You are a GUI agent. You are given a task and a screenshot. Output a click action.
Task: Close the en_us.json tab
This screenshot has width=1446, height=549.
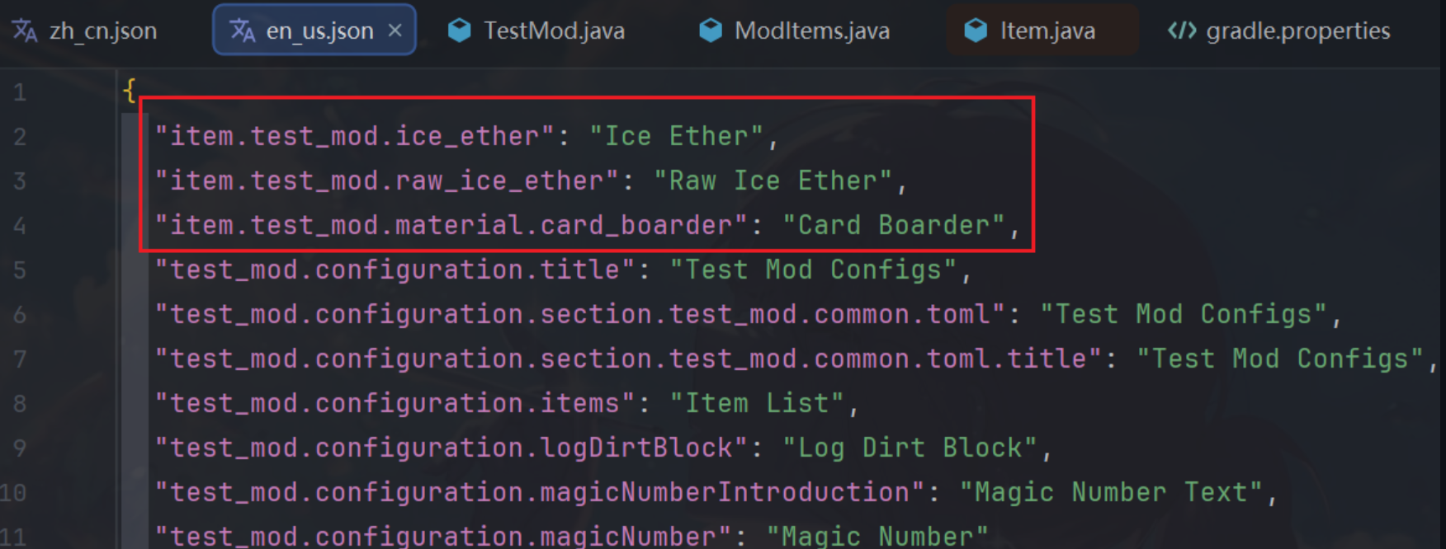pos(395,30)
